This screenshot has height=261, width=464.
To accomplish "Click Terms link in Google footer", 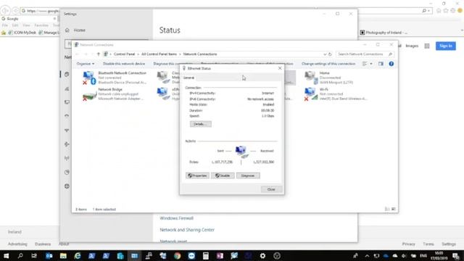I will 428,244.
